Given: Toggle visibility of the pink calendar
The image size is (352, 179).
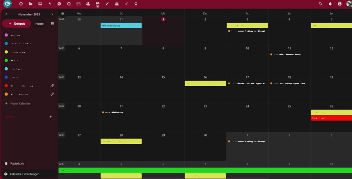Looking at the screenshot, I should [6, 35].
